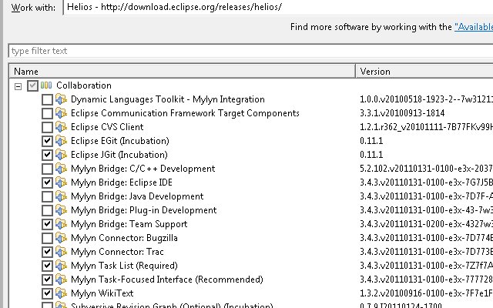Image resolution: width=493 pixels, height=308 pixels.
Task: Check Eclipse Communication Framework Target Components box
Action: click(47, 113)
